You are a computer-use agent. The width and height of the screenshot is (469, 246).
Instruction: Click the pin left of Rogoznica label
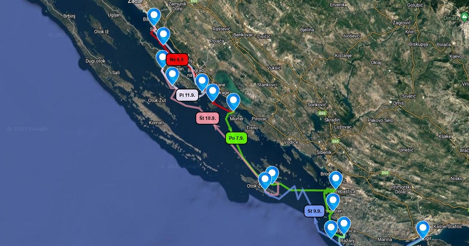click(331, 229)
